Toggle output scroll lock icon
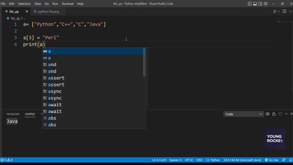This screenshot has height=165, width=293. pyautogui.click(x=274, y=114)
